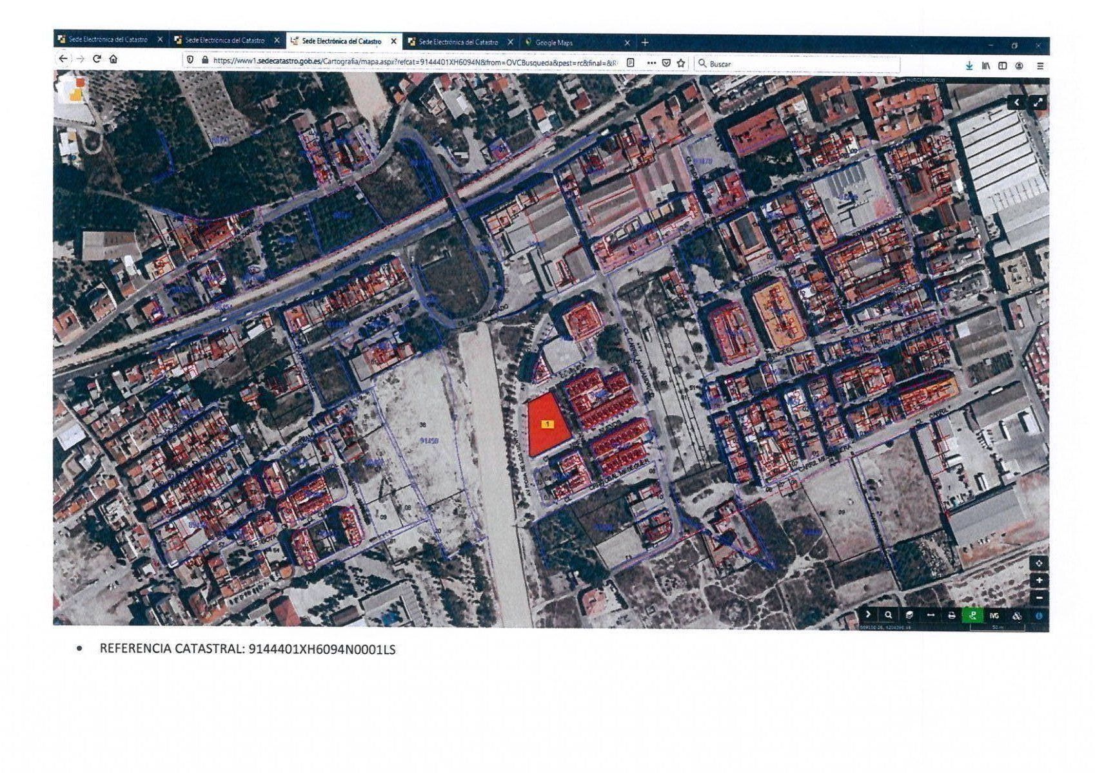Bookmark this page with star icon
Image resolution: width=1095 pixels, height=773 pixels.
point(681,63)
